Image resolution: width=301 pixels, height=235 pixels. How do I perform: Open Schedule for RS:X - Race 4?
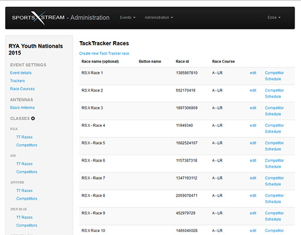(273, 132)
